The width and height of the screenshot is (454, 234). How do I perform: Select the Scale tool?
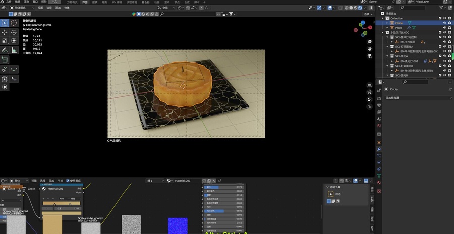click(x=5, y=41)
